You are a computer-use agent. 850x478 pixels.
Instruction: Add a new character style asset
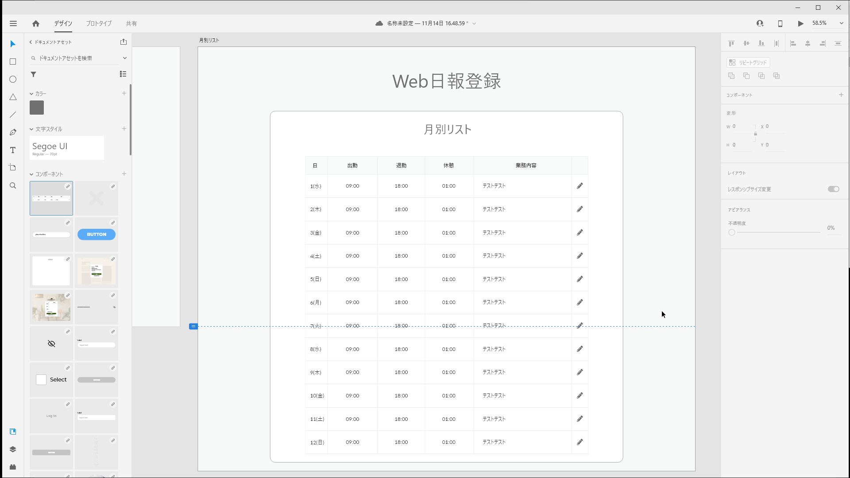pyautogui.click(x=124, y=129)
